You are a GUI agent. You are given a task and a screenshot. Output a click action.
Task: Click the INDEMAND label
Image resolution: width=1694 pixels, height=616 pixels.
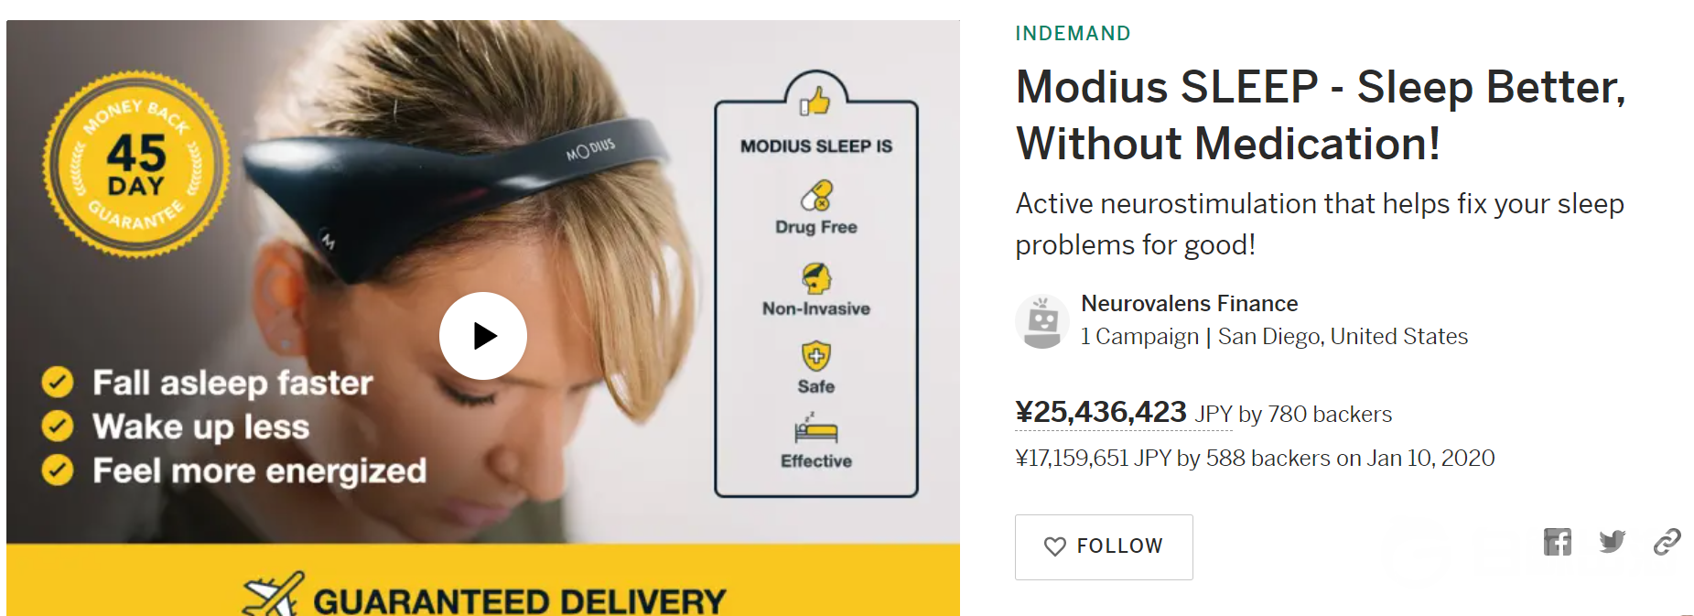1073,34
